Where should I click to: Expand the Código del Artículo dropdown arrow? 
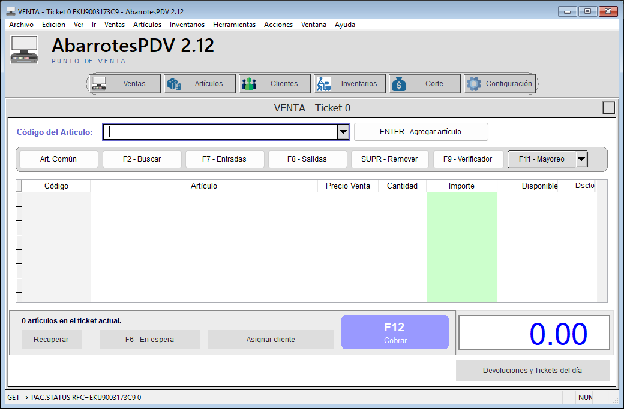343,132
